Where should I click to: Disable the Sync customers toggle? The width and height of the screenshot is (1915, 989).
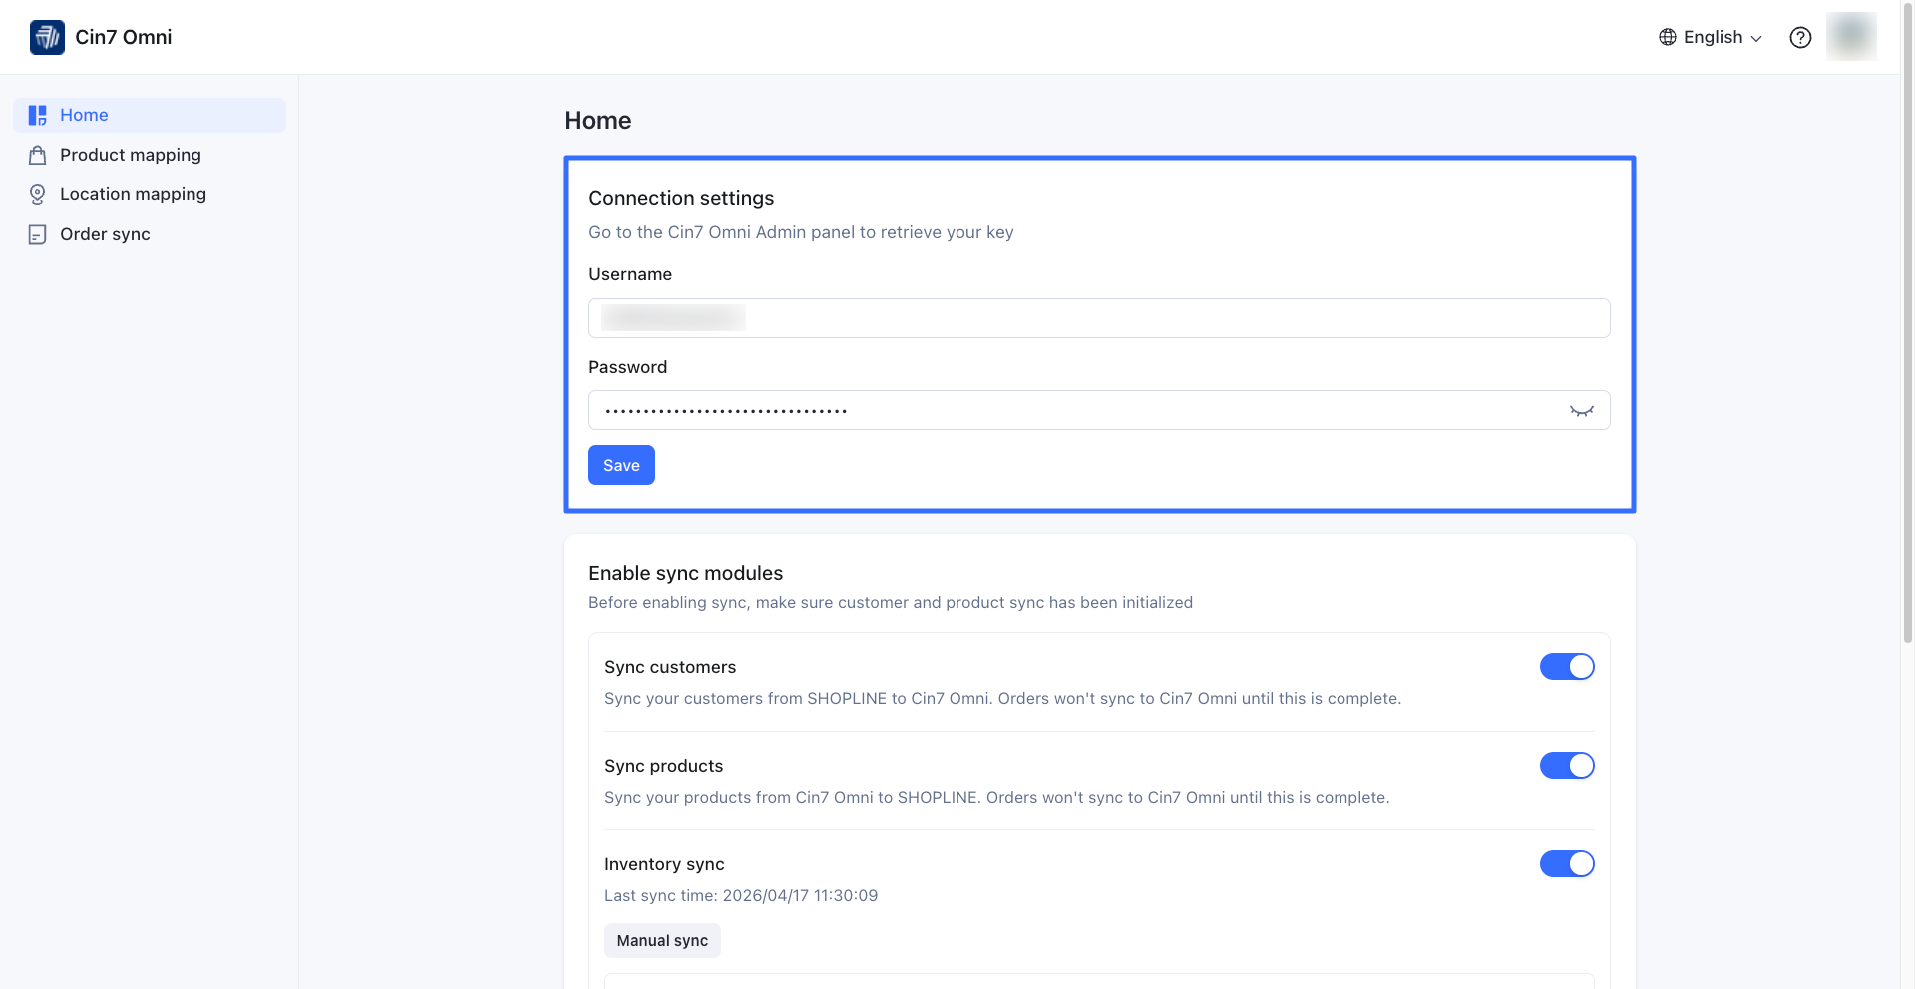(x=1567, y=666)
